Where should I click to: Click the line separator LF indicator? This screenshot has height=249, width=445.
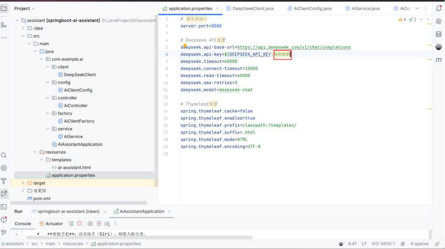(364, 244)
